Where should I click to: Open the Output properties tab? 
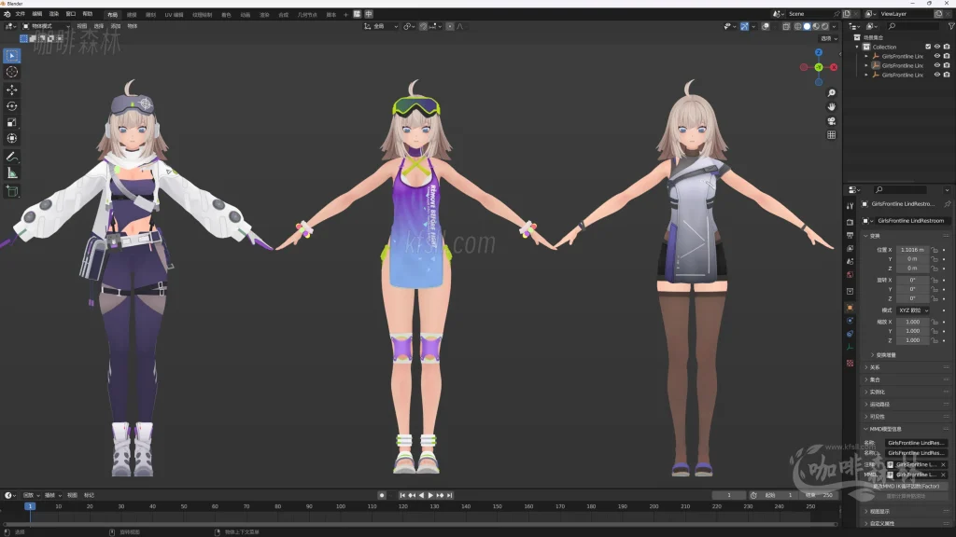[x=850, y=235]
